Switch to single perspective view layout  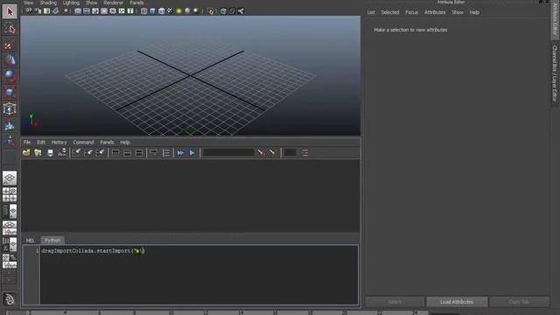(x=10, y=178)
